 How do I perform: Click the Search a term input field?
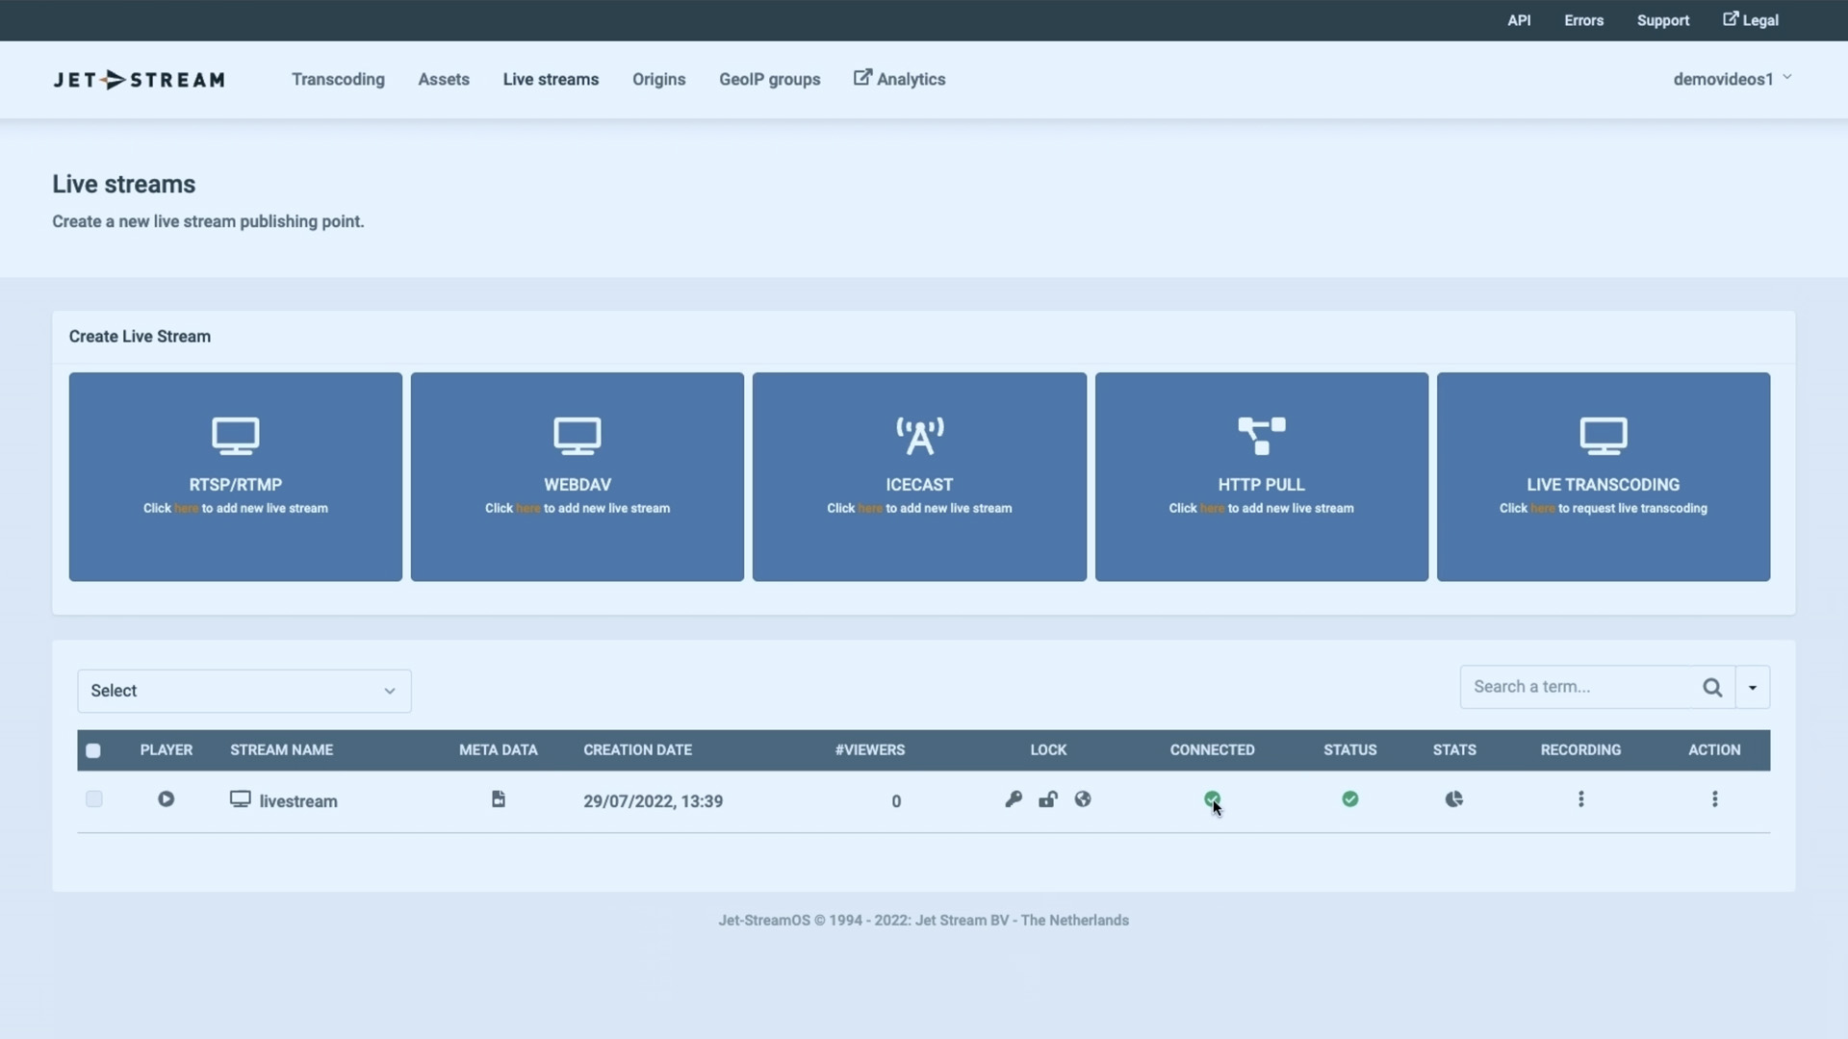(1578, 686)
